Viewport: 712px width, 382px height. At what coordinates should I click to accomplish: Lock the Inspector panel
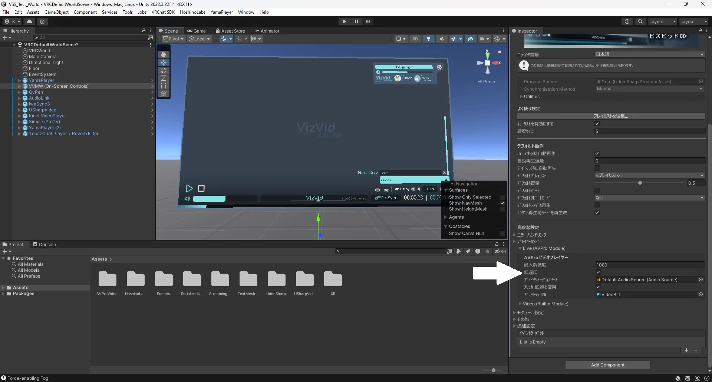coord(700,31)
